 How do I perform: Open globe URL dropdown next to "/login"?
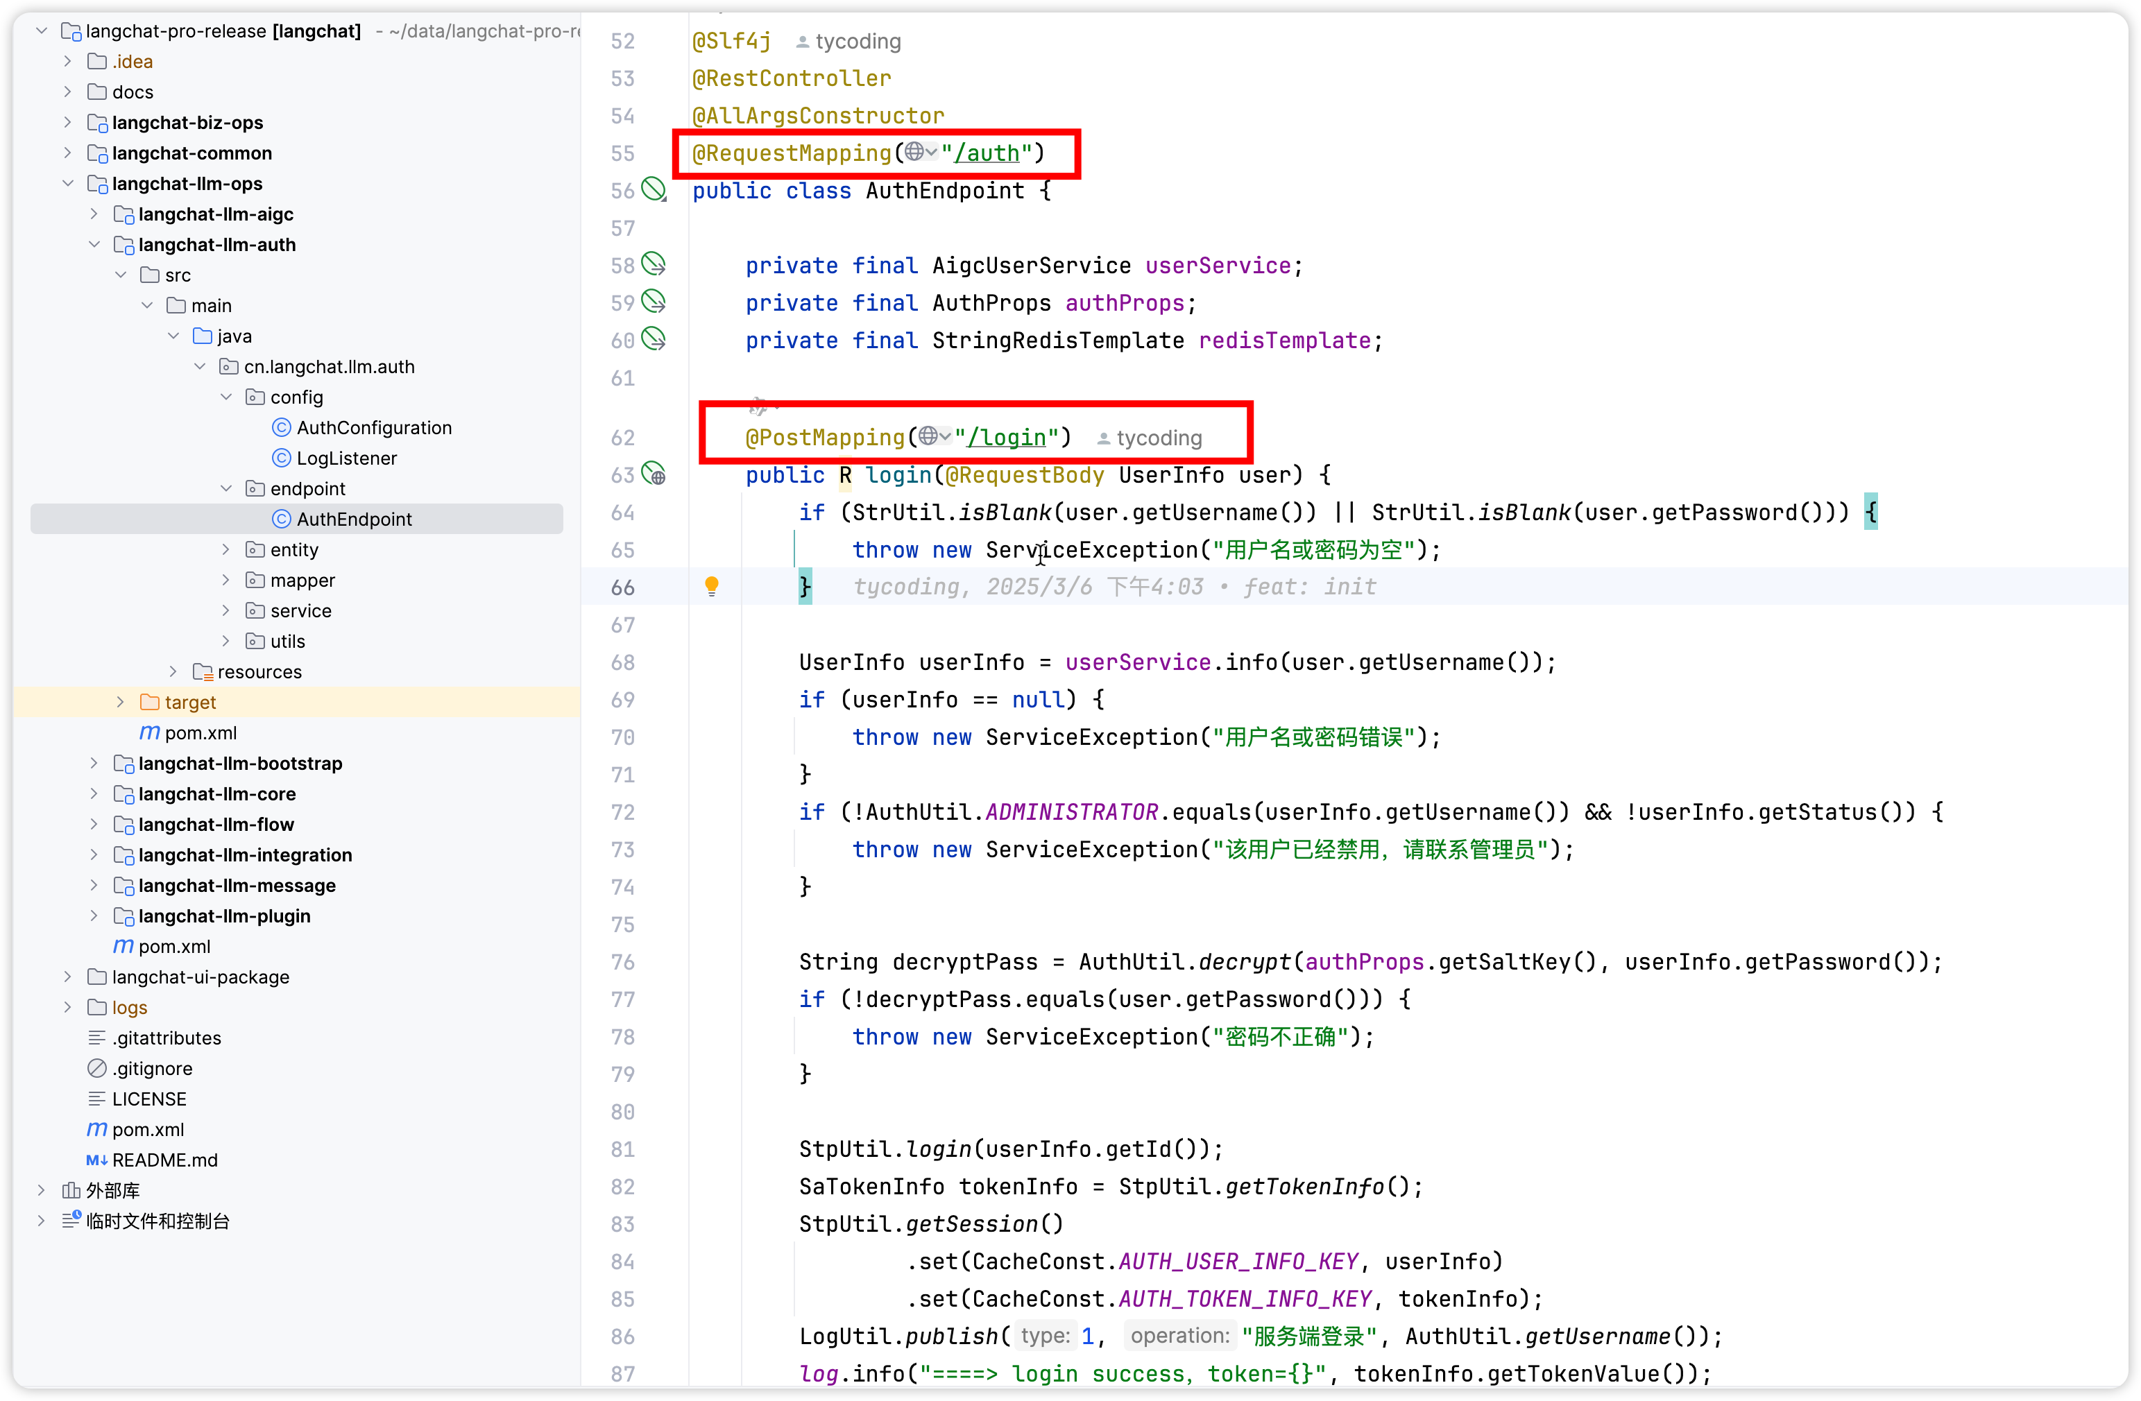click(934, 436)
